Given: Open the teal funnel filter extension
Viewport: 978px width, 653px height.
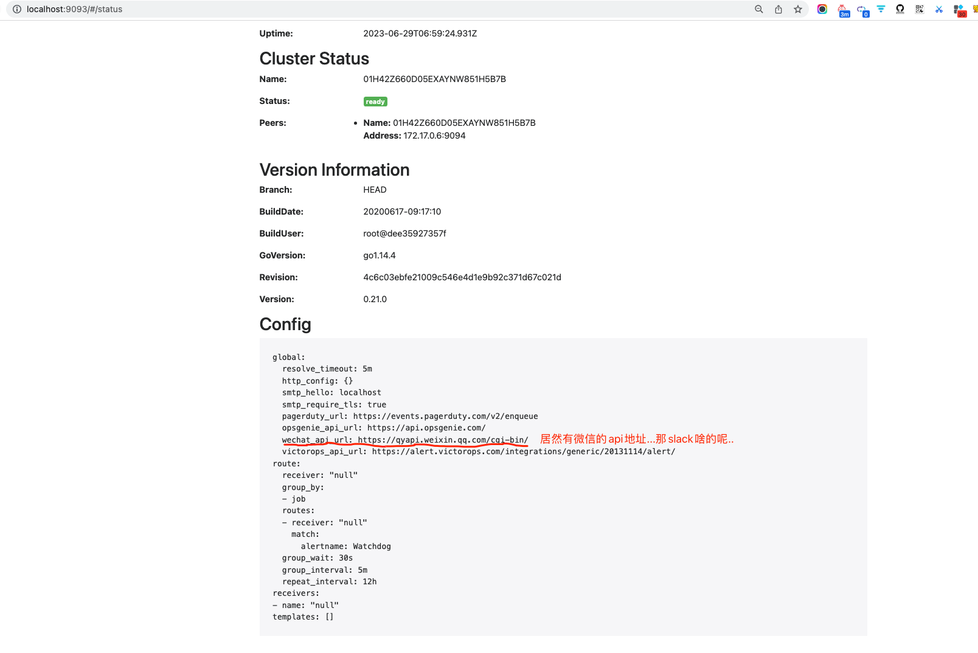Looking at the screenshot, I should [881, 9].
